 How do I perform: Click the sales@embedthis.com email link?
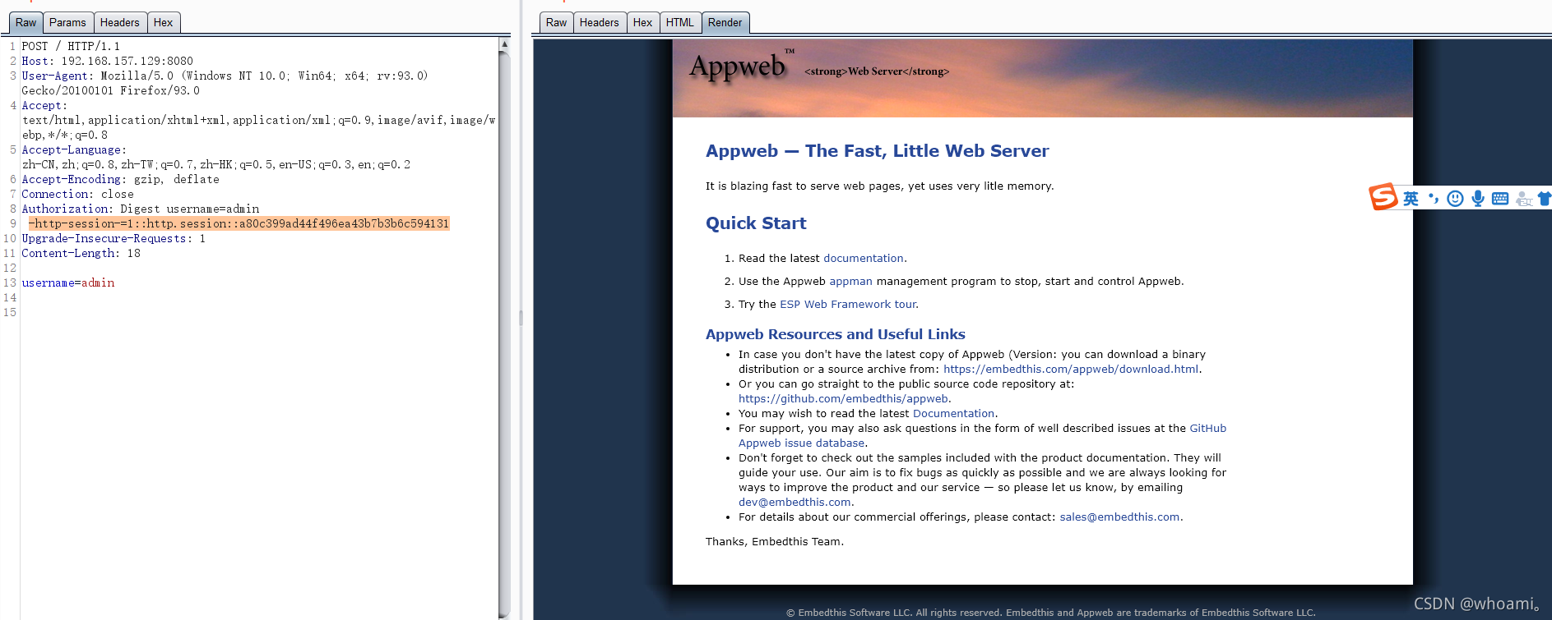(1119, 517)
